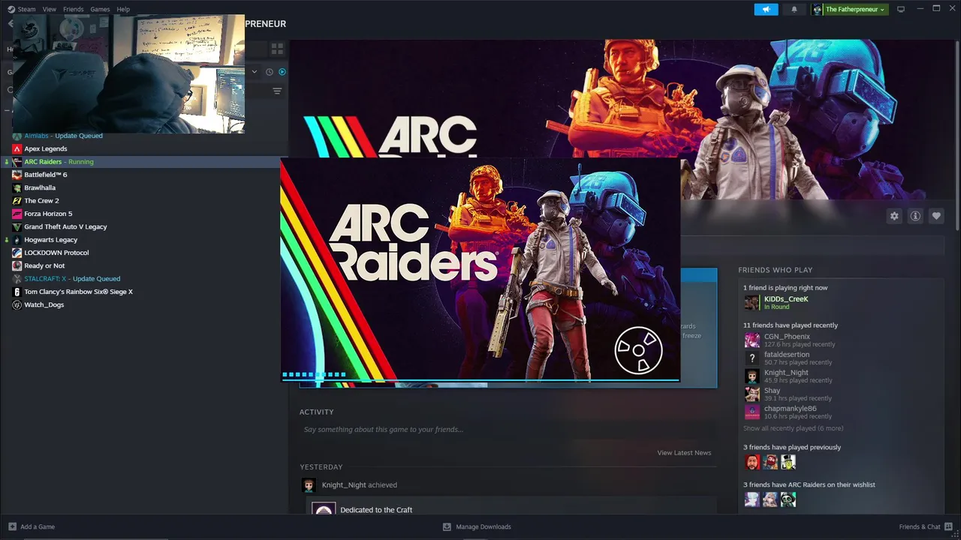The image size is (961, 540).
Task: Open ARC Raiders manage gear settings
Action: coord(894,216)
